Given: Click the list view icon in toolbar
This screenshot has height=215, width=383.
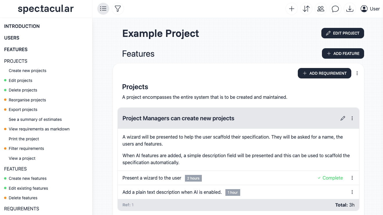Looking at the screenshot, I should click(x=103, y=9).
